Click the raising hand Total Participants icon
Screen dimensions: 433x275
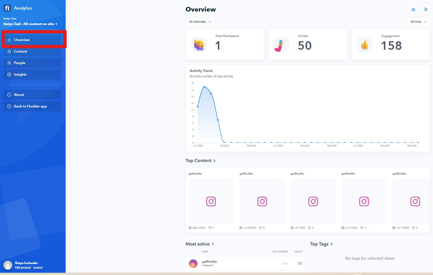199,44
